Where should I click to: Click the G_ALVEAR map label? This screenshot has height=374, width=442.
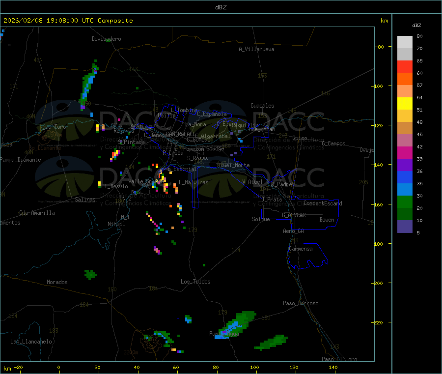294,215
